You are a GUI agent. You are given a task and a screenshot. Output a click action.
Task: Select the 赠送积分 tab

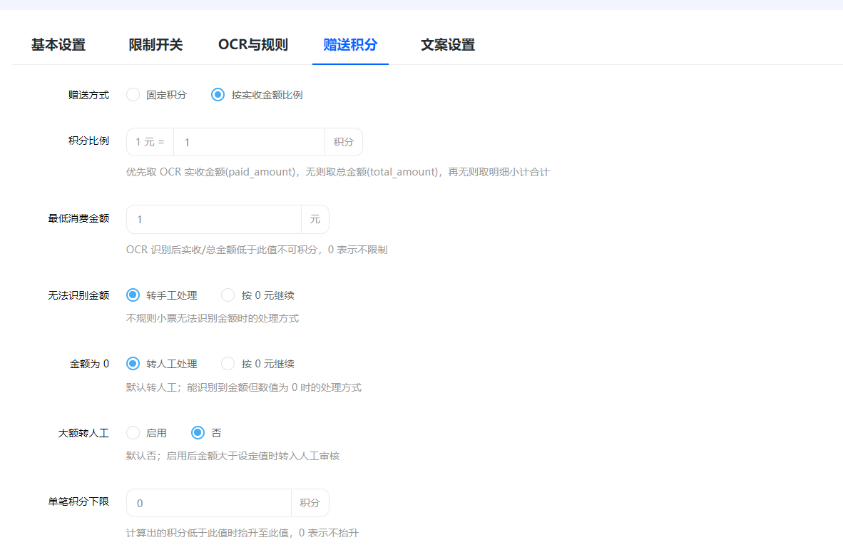(350, 45)
